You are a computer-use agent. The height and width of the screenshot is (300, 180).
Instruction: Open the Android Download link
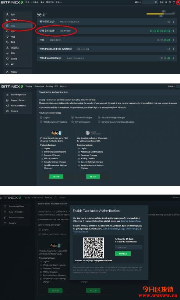(x=110, y=229)
